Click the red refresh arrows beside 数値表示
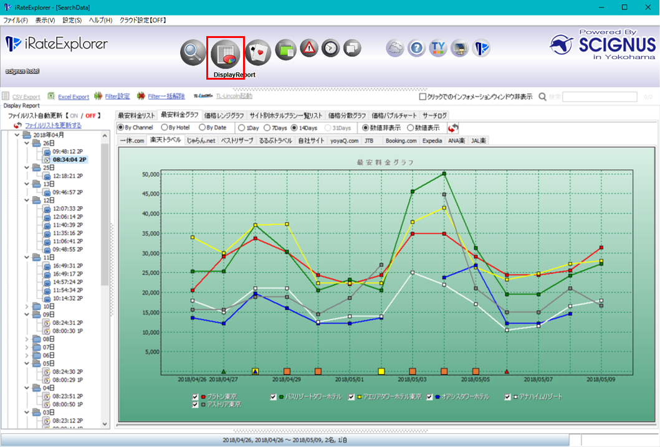The image size is (660, 447). click(x=453, y=128)
